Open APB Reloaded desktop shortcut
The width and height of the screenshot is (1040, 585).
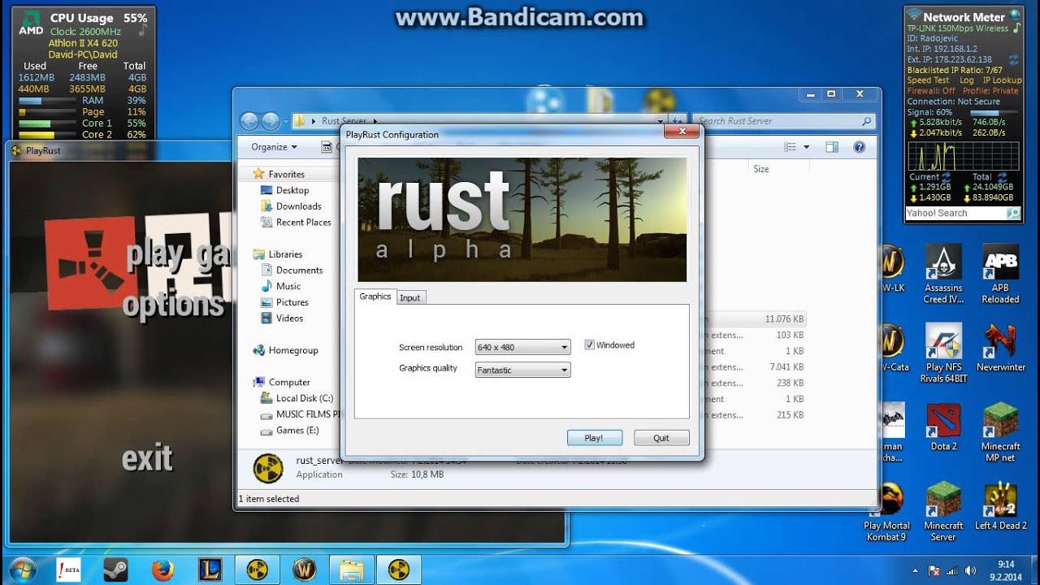point(1000,274)
